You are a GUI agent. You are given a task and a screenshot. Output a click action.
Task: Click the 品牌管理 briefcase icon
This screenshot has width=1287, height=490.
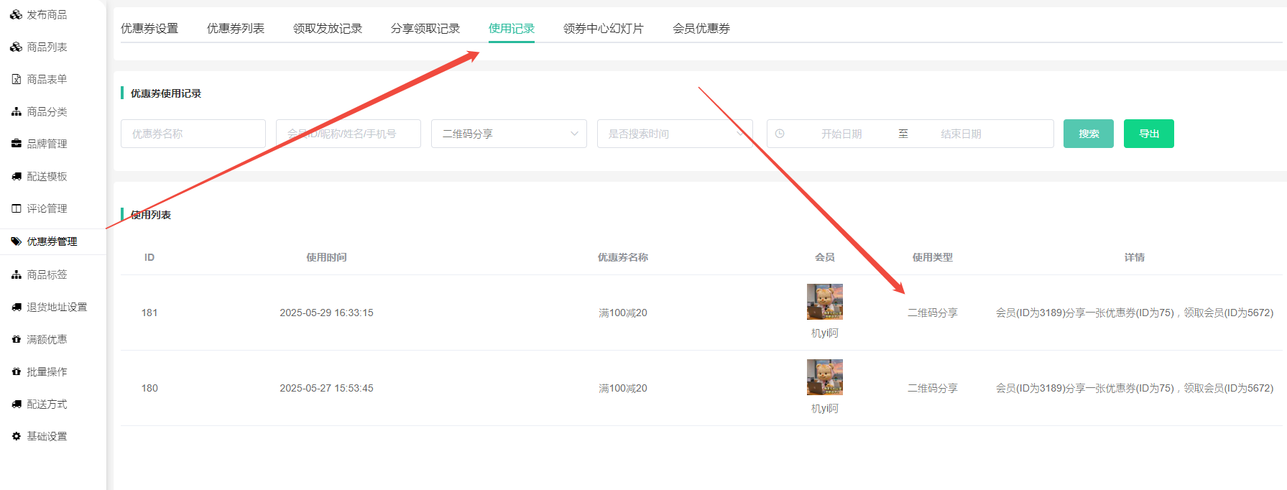pos(16,144)
